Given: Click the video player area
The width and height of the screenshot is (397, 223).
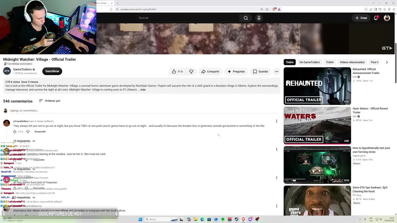Looking at the screenshot, I should click(246, 39).
